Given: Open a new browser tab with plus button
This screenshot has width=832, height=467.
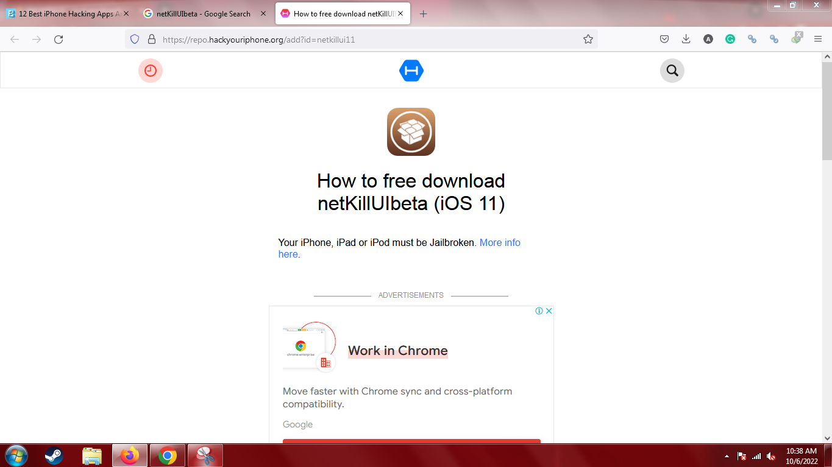Looking at the screenshot, I should pos(424,14).
